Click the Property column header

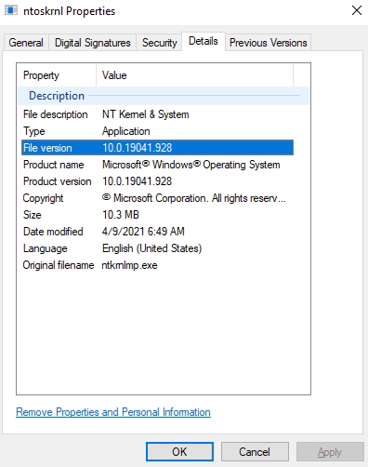[57, 75]
